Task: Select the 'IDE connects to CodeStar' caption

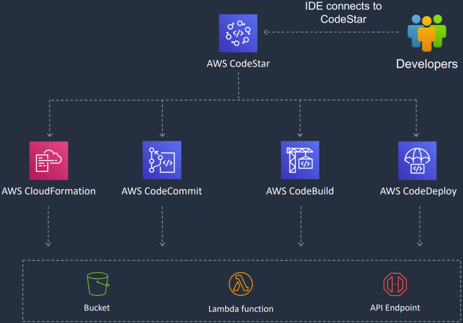Action: 343,13
